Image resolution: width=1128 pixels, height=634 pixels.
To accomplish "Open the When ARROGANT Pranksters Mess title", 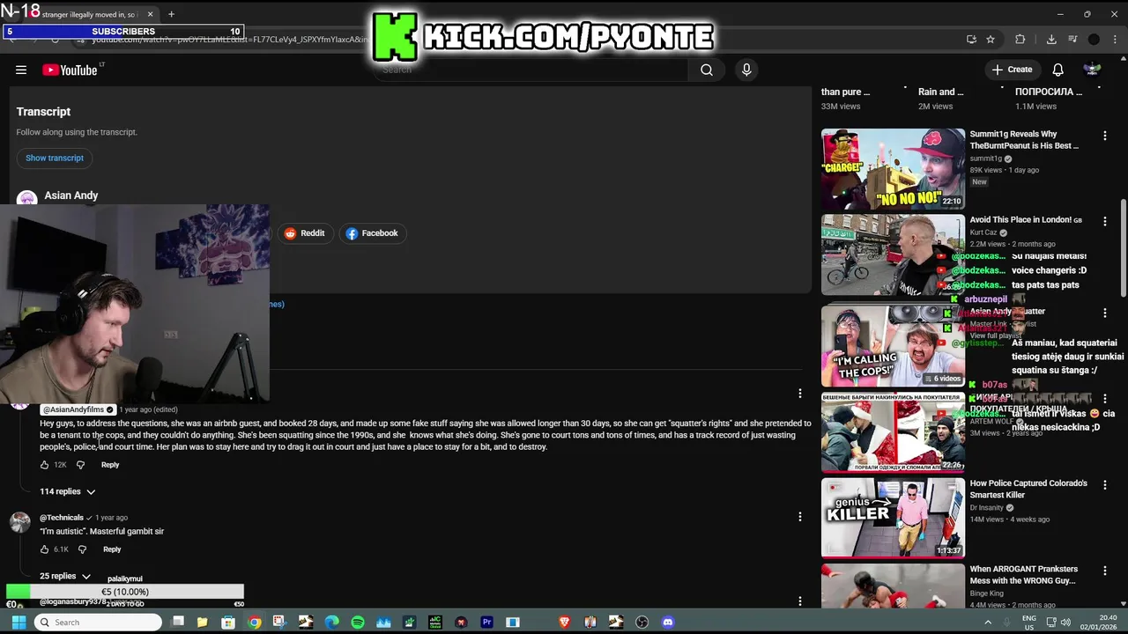I will point(1023,575).
